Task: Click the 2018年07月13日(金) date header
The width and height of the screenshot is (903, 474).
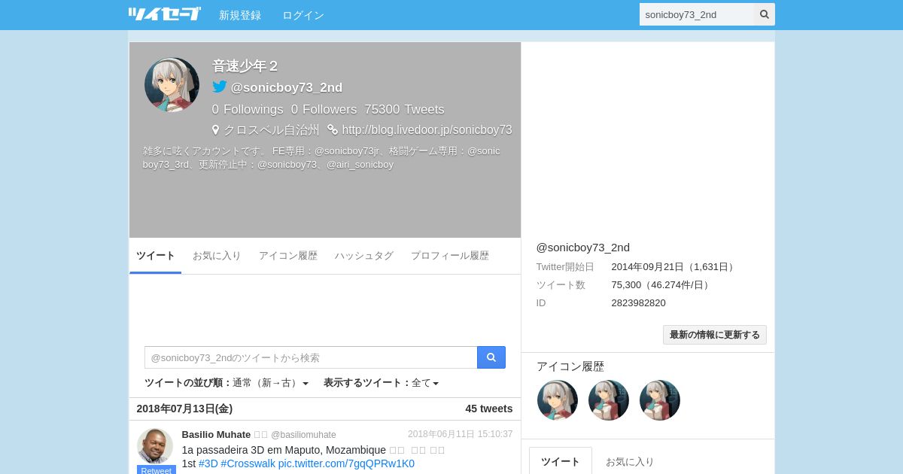Action: click(x=184, y=409)
